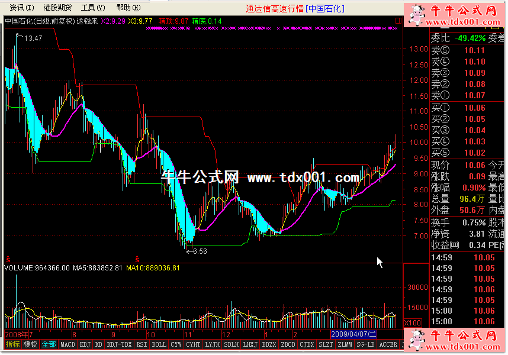Click the 总量 96.4万 row
The width and height of the screenshot is (508, 355).
tap(458, 199)
